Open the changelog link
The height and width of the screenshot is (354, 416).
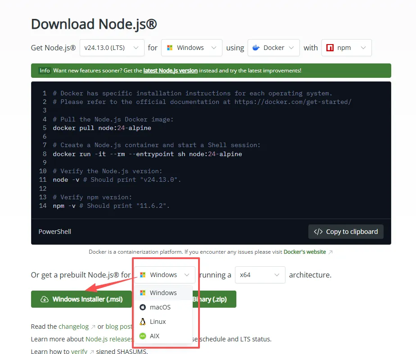(73, 327)
